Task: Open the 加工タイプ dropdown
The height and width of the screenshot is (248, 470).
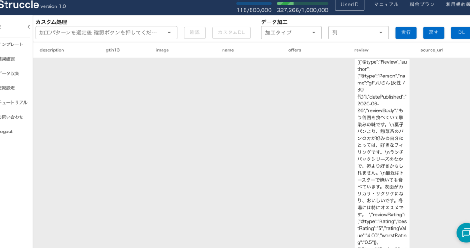Action: click(291, 33)
